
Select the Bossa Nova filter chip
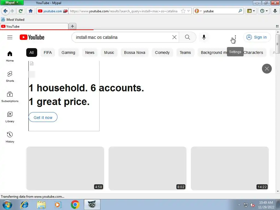tap(135, 52)
